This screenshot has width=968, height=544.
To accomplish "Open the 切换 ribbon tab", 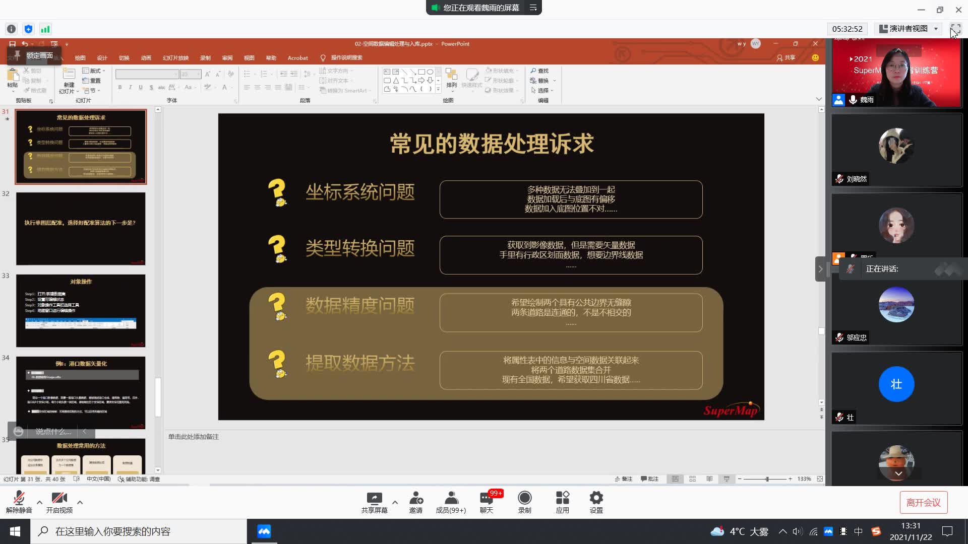I will click(124, 58).
